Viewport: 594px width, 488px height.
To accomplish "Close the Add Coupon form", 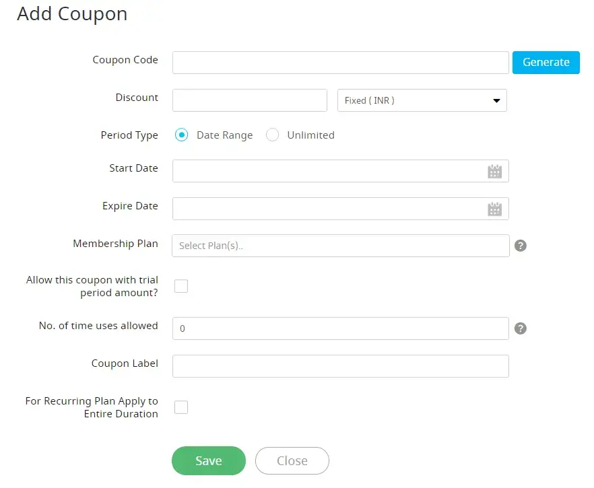I will point(292,461).
